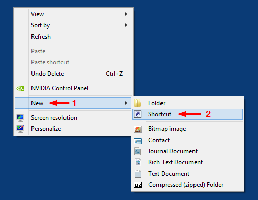Viewport: 258px width, 200px height.
Task: Select Personalize menu entry text
Action: pos(46,129)
